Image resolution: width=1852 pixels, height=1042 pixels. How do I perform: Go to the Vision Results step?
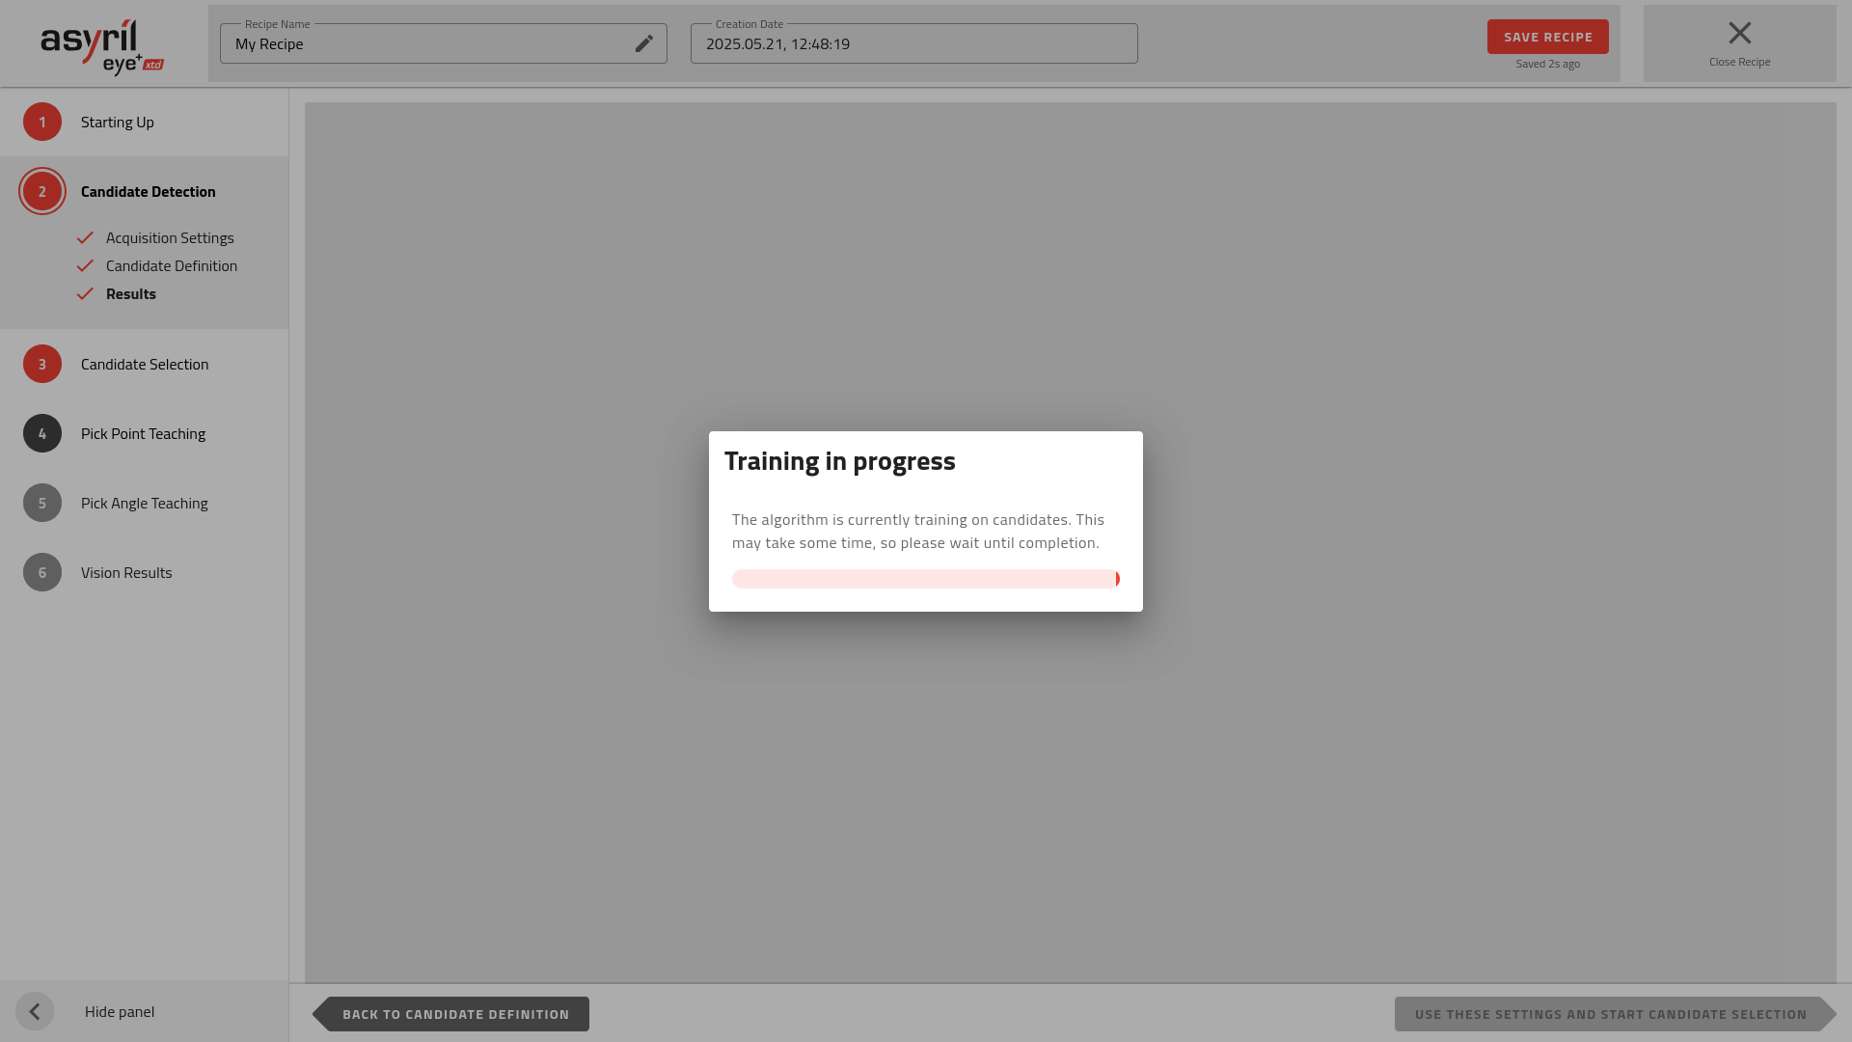(126, 572)
